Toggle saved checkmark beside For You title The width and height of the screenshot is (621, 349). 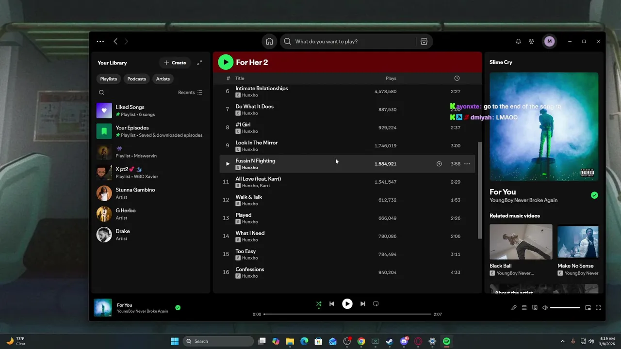point(594,195)
